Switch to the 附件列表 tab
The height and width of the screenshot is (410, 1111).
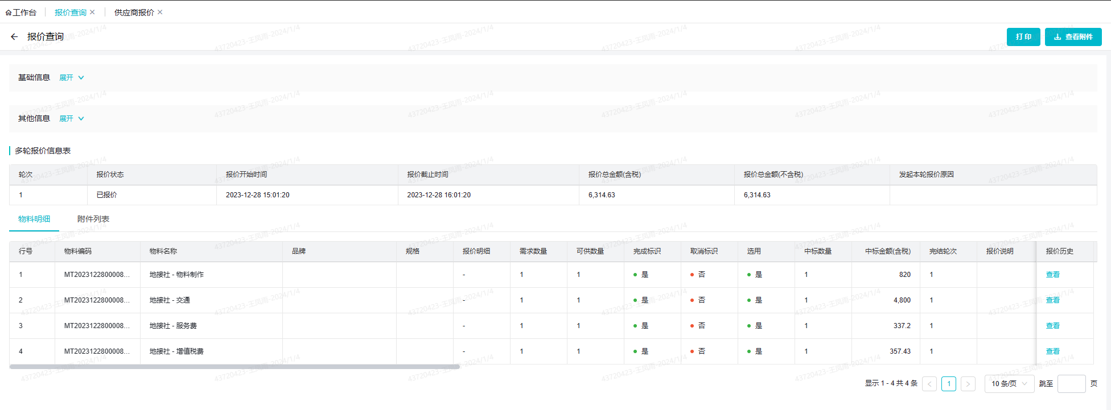pos(93,219)
